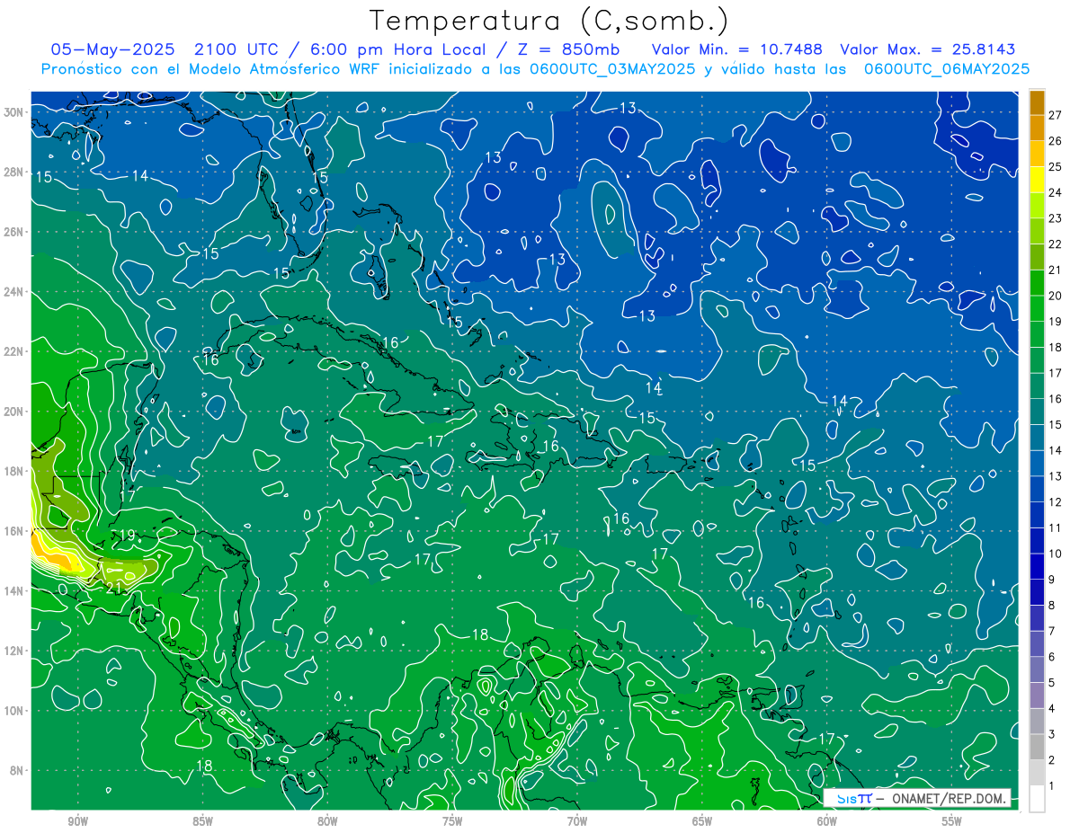
Task: Click the "22" label on the color scale
Action: 1056,244
